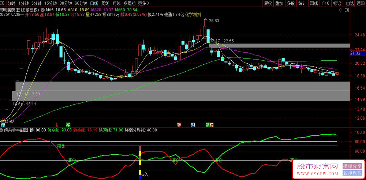Viewport: 366px width, 180px height.
Task: Toggle 叠加 overlay comparison
Action: 279,3
